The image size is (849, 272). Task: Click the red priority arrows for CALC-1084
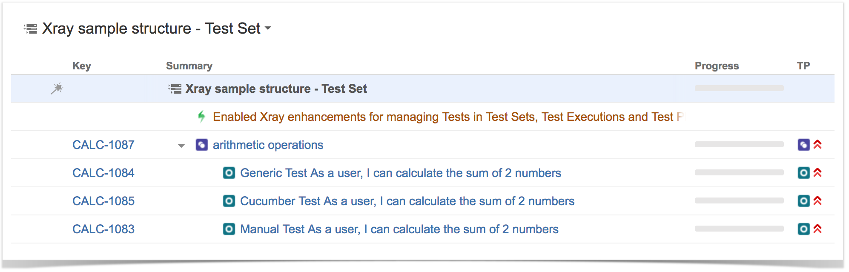(x=817, y=172)
